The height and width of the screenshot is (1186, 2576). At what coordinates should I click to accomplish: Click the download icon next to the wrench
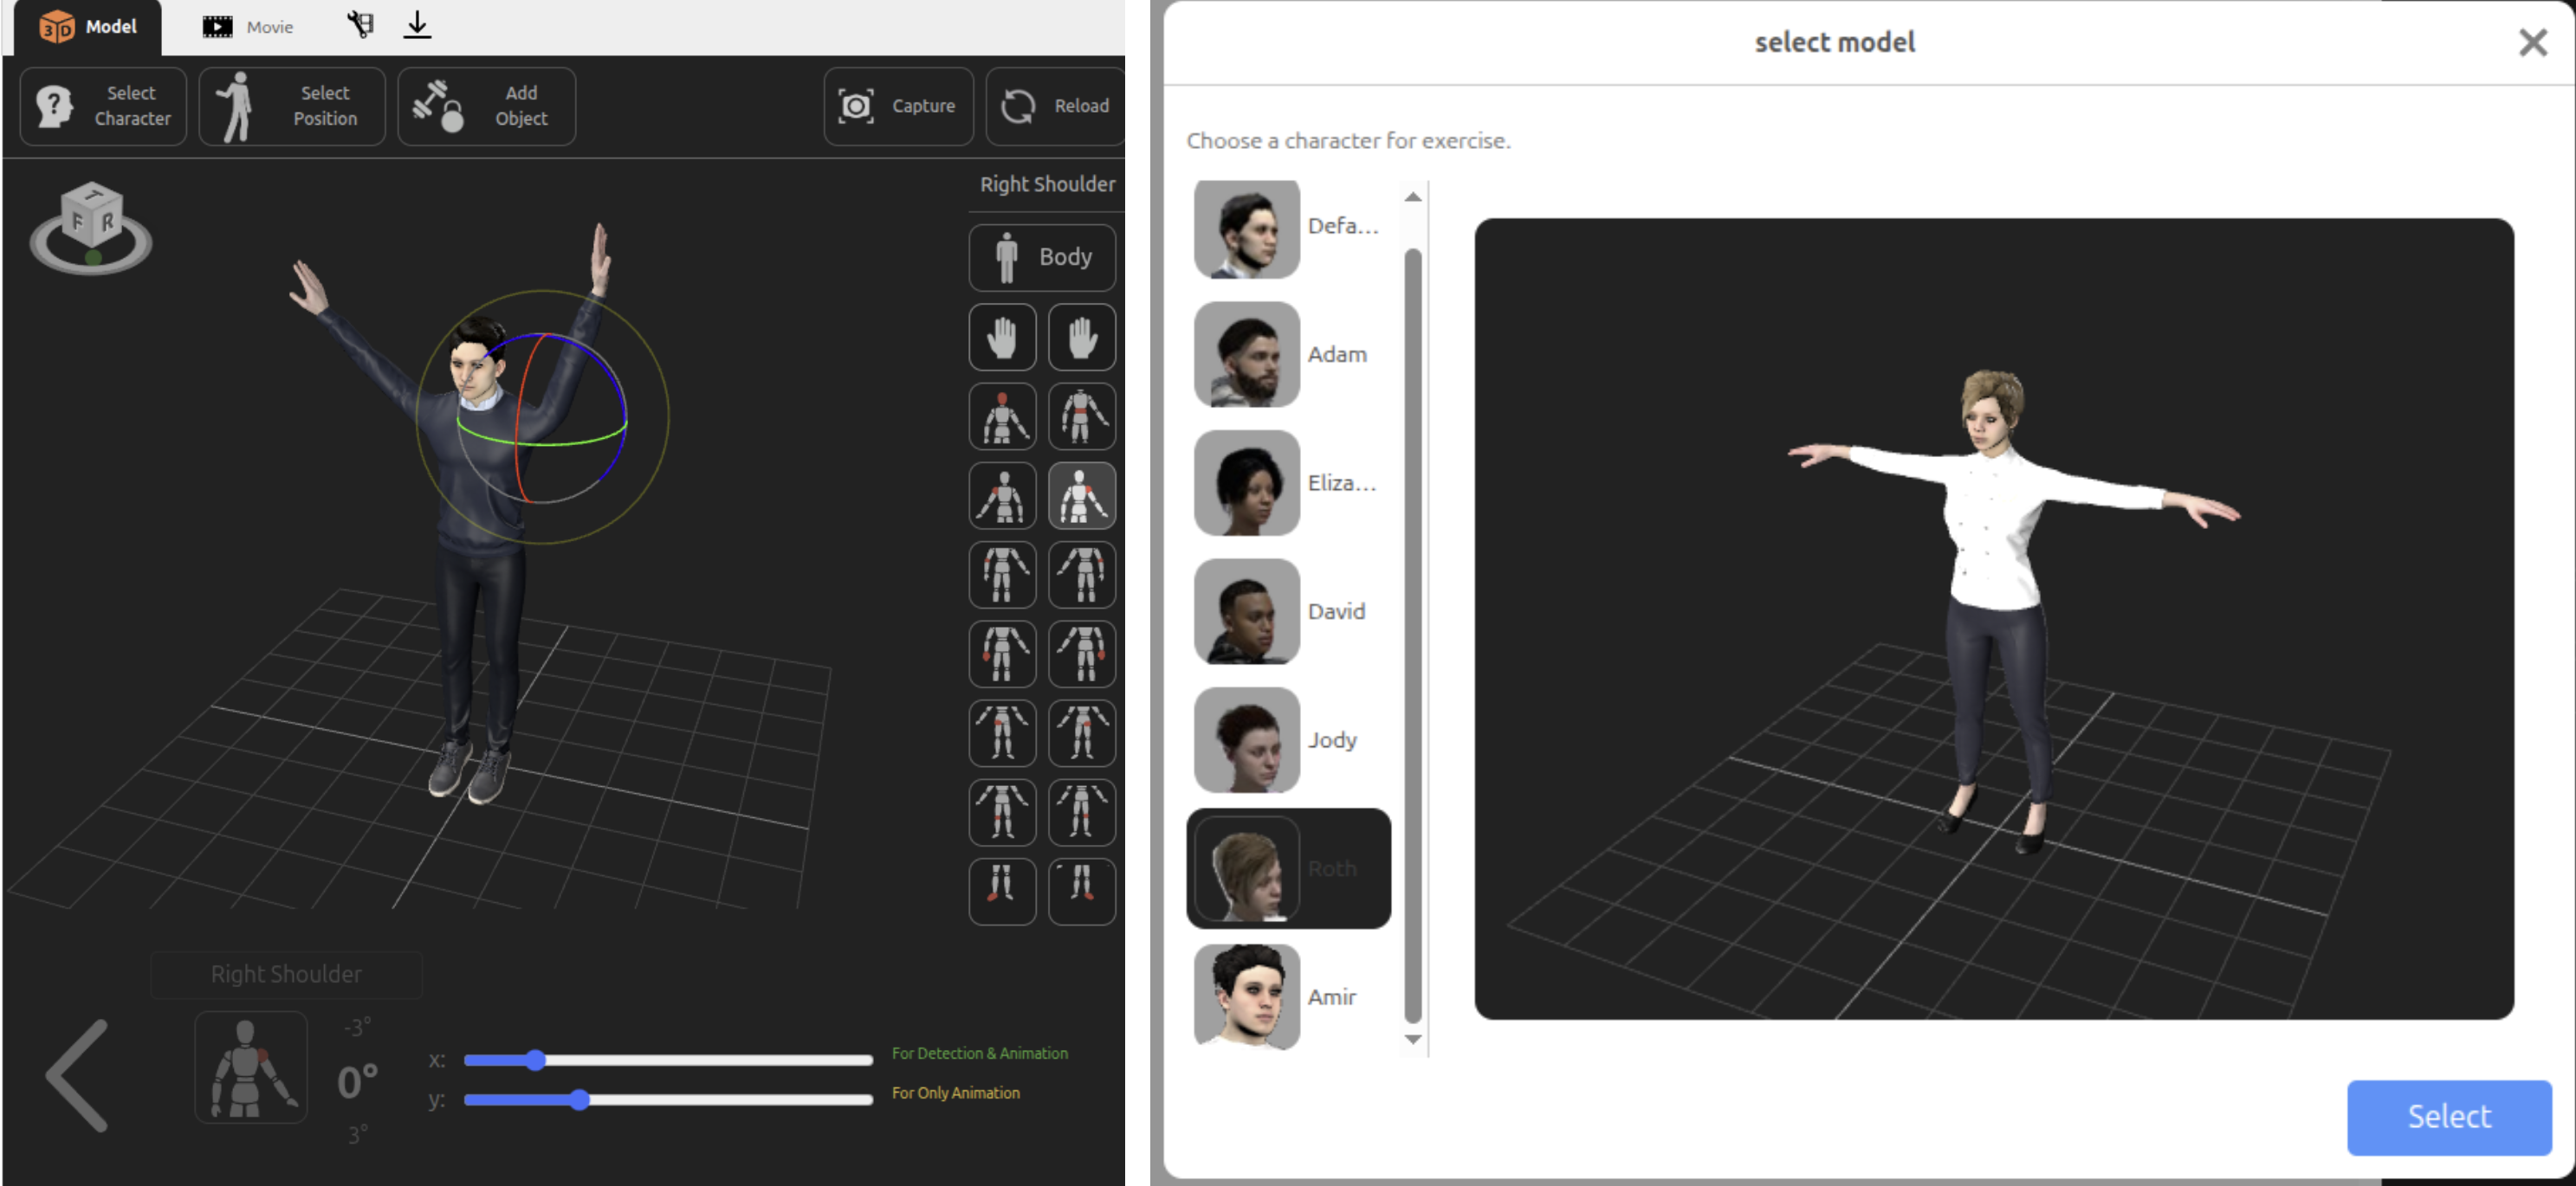[417, 24]
